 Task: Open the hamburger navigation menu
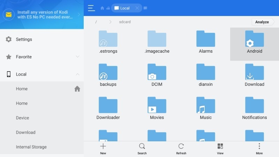pyautogui.click(x=91, y=8)
